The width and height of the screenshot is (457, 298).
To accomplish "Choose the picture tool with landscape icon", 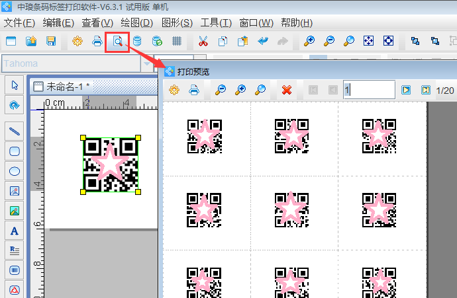I will [15, 211].
